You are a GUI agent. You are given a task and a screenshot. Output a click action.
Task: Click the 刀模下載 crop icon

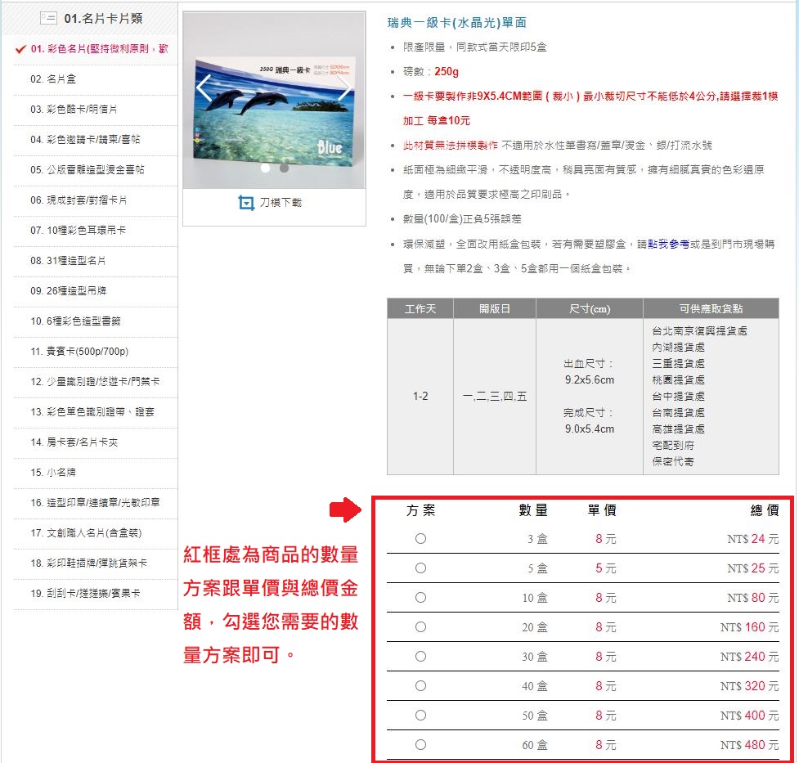pyautogui.click(x=246, y=203)
